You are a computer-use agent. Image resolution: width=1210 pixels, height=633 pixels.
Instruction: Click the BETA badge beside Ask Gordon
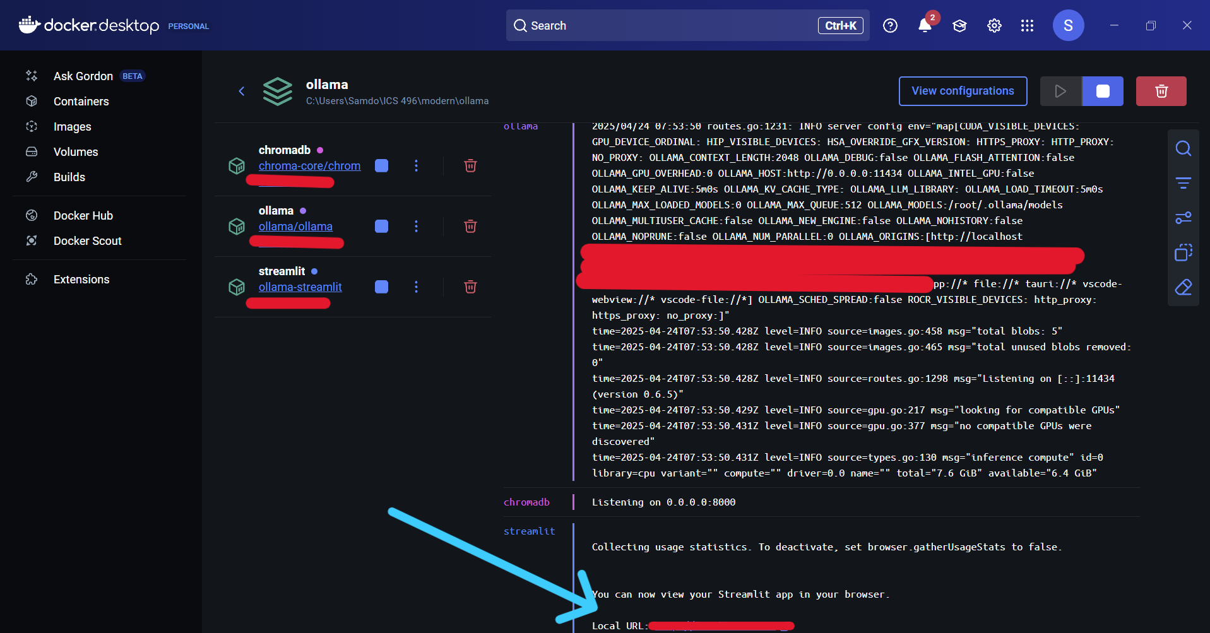tap(133, 76)
